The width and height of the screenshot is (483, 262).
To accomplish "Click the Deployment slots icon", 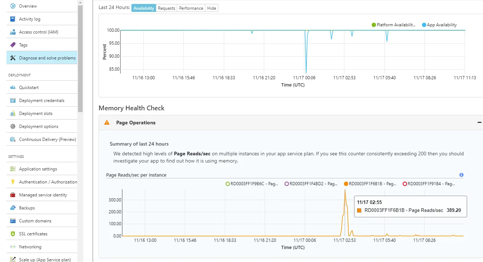I will coord(13,114).
